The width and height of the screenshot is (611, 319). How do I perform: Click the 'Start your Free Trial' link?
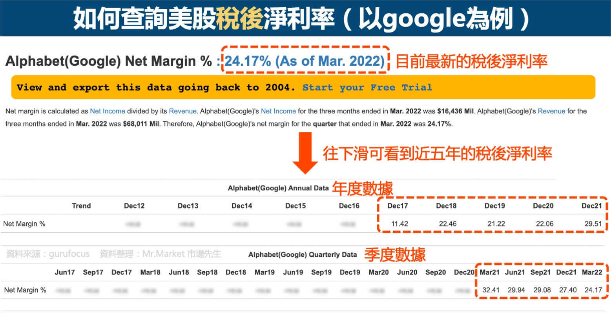click(x=367, y=87)
